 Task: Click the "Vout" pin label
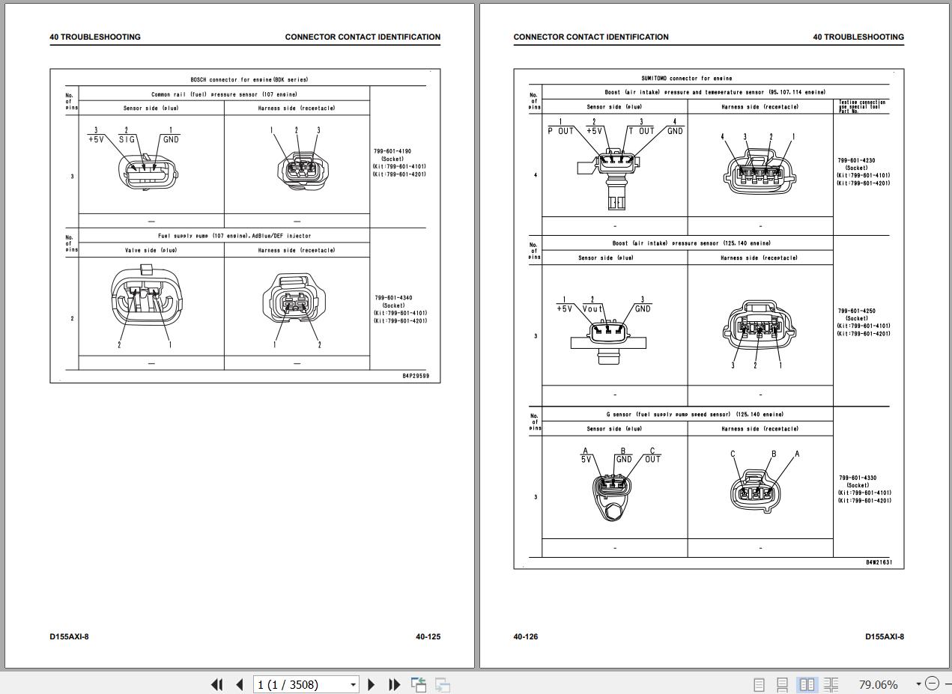coord(592,308)
